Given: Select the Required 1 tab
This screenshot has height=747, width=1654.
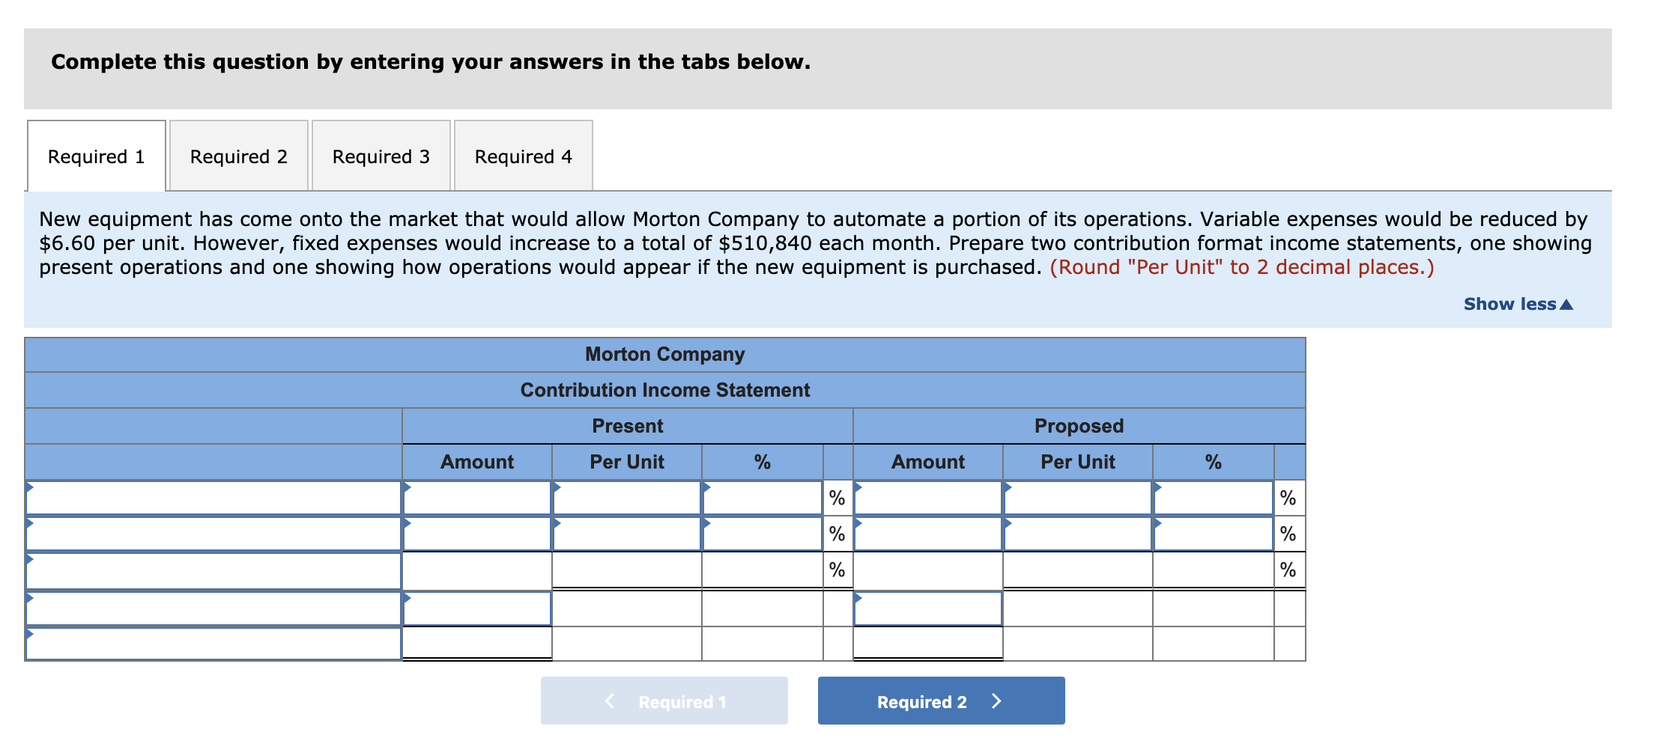Looking at the screenshot, I should [x=95, y=156].
